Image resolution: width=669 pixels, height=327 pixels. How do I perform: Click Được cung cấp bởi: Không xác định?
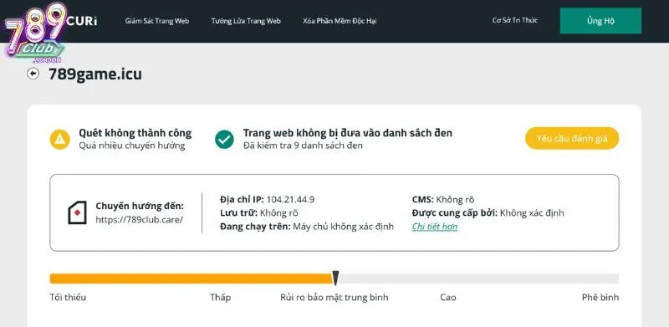(488, 213)
